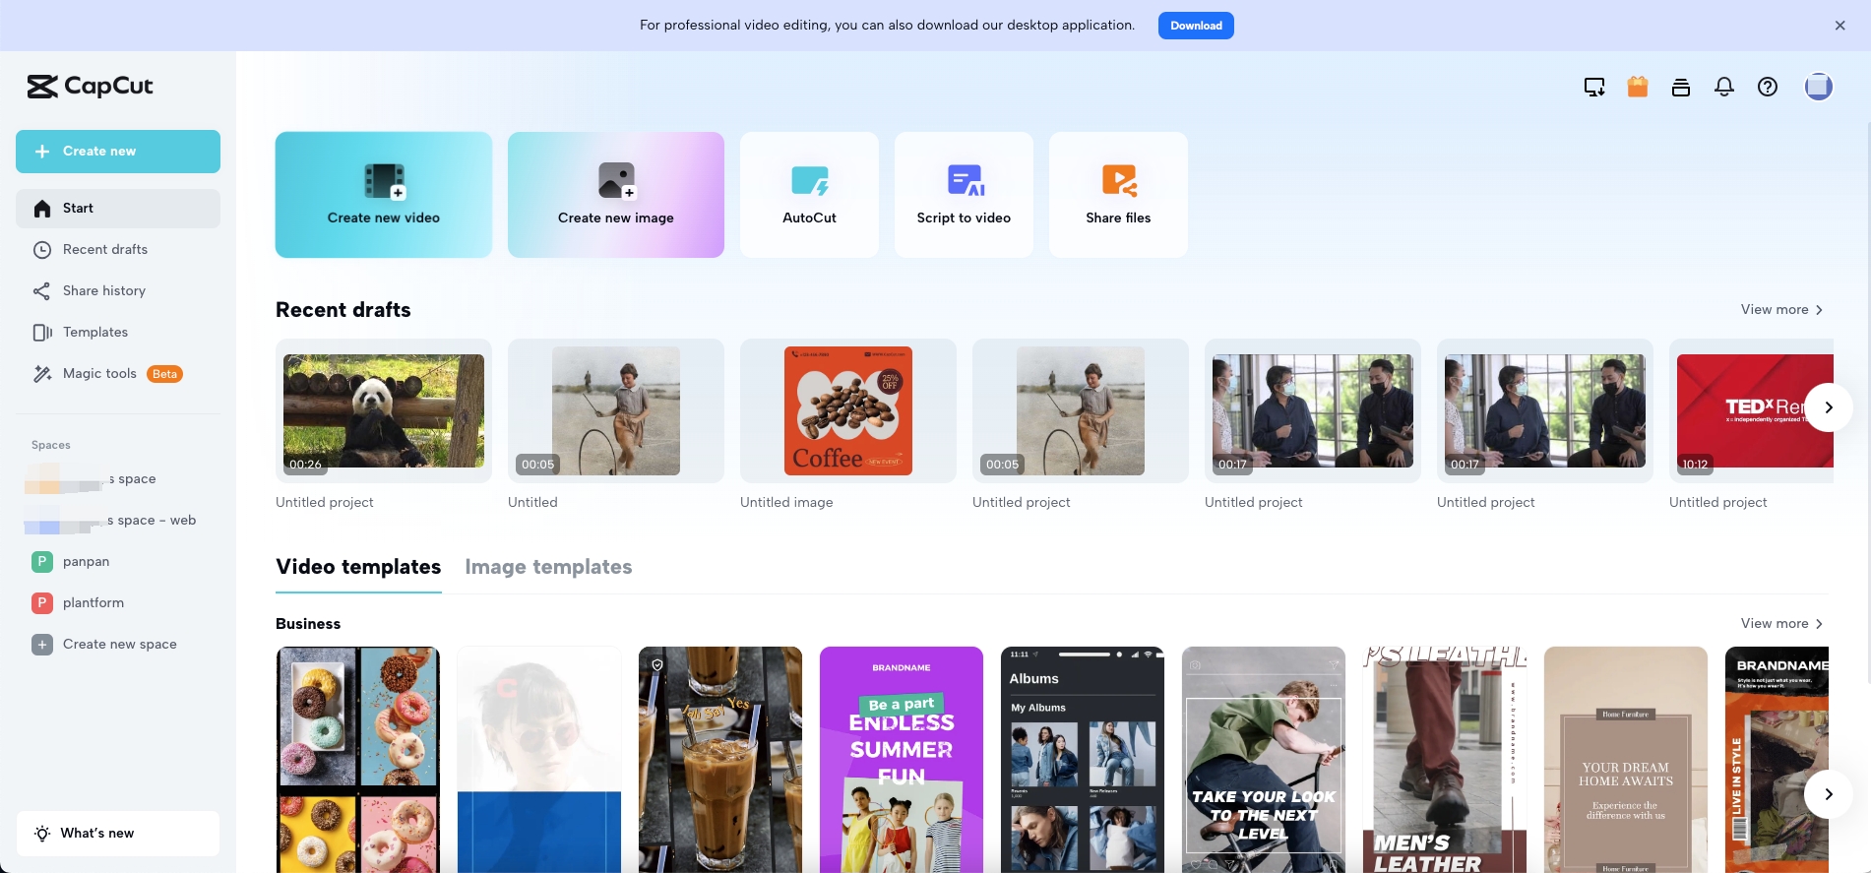Screen dimensions: 1871x873
Task: Open the draft titled 'Untitled' with 00:05 duration
Action: point(616,411)
